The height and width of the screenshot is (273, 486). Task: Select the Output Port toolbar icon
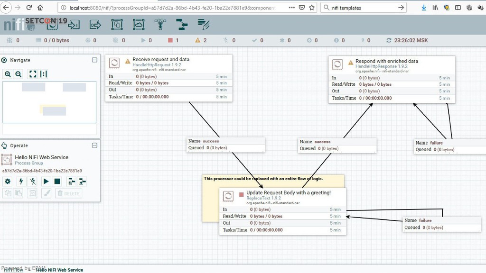coord(95,25)
